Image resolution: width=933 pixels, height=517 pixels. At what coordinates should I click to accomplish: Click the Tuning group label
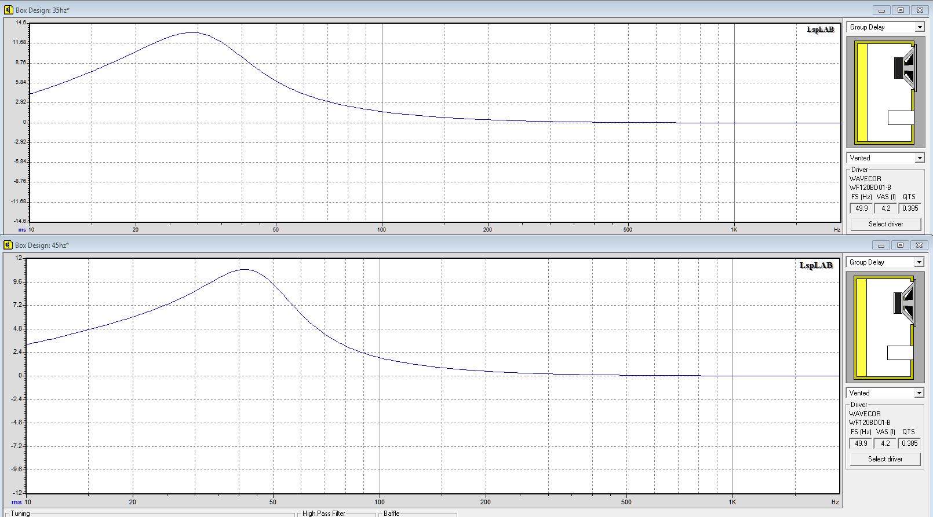[20, 514]
